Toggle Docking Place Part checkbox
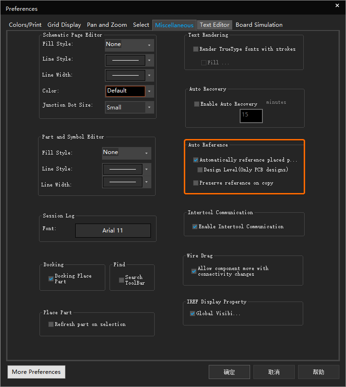Viewport: 346px width, 387px height. 51,279
